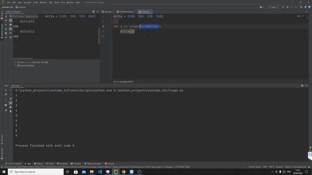The image size is (312, 175).
Task: Click the warnings indicator in editor
Action: [x=299, y=16]
